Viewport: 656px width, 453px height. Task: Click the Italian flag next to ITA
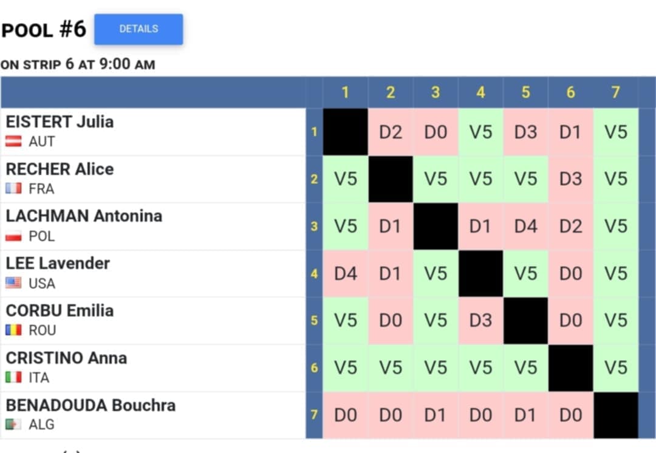point(13,377)
